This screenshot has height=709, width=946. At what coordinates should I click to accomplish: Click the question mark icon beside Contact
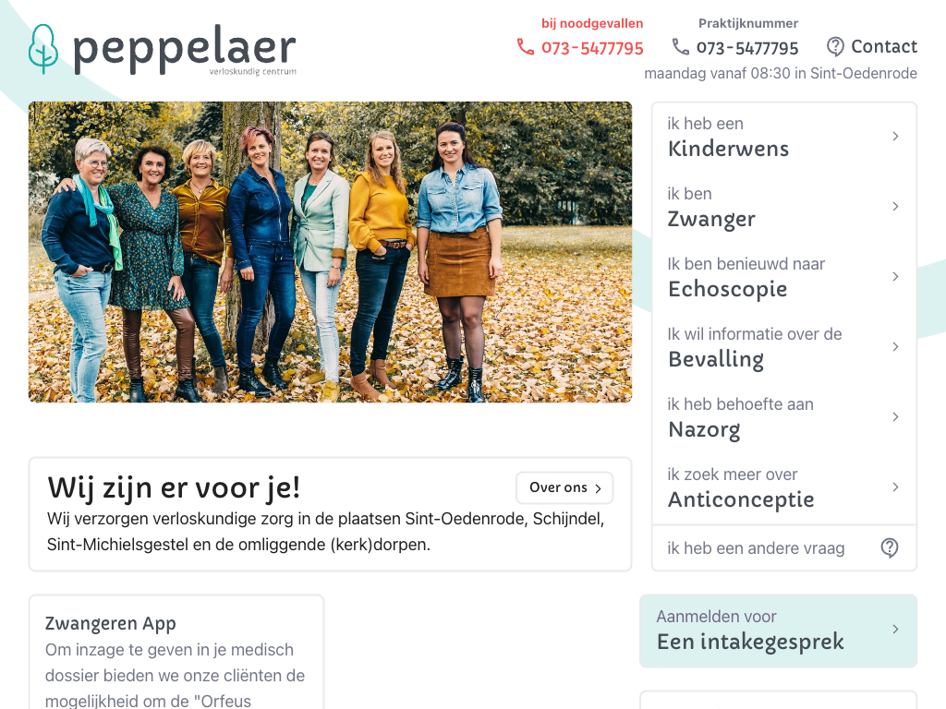[835, 46]
